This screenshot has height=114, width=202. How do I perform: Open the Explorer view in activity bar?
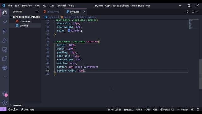coord(4,13)
